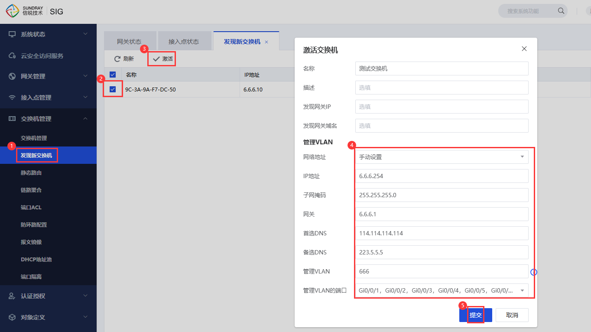The image size is (591, 332).
Task: Switch to the 网关状态 tab
Action: [x=129, y=42]
